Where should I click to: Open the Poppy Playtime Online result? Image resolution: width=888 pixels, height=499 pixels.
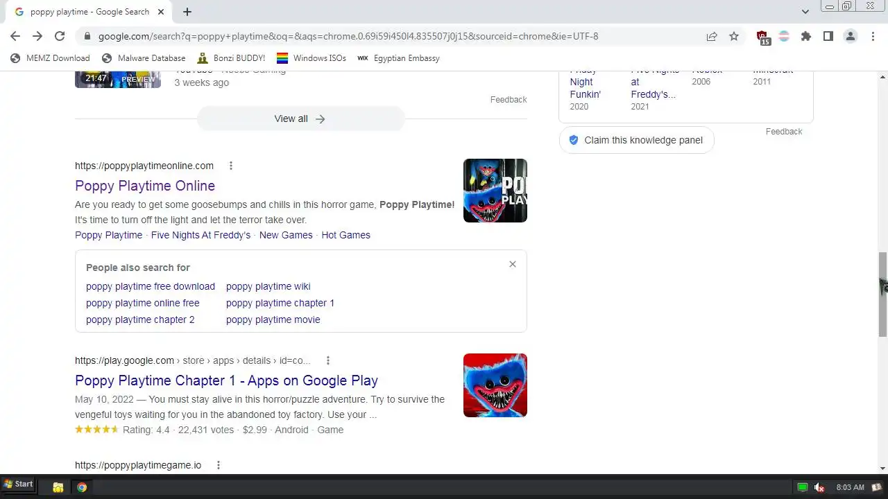point(145,186)
